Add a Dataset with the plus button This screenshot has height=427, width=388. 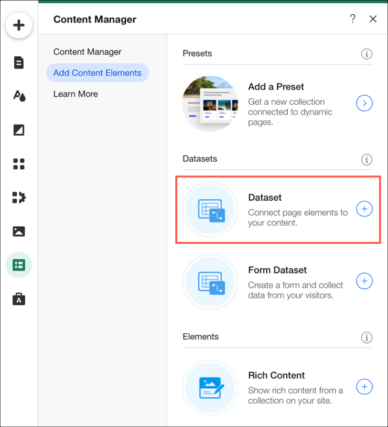coord(364,209)
